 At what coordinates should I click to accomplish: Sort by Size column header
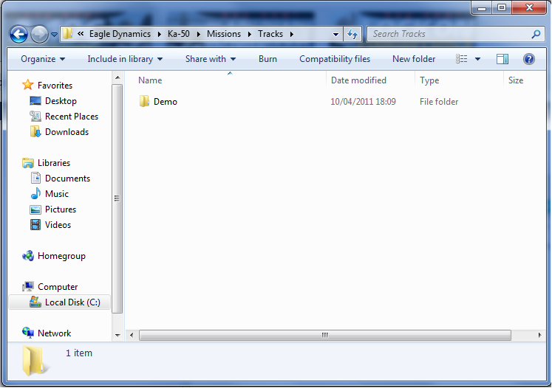point(515,80)
